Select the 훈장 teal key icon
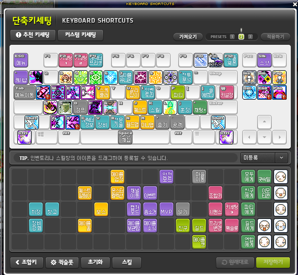The width and height of the screenshot is (298, 275). point(185,107)
